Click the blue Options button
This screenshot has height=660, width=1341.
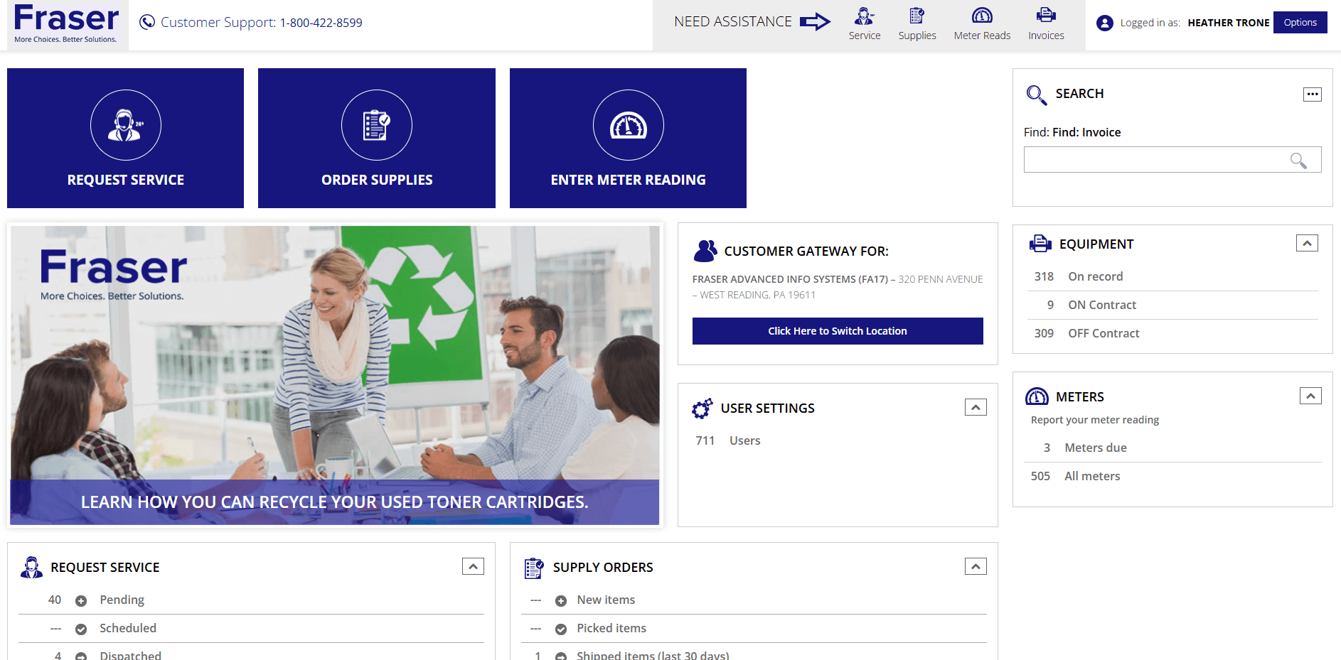[1300, 22]
